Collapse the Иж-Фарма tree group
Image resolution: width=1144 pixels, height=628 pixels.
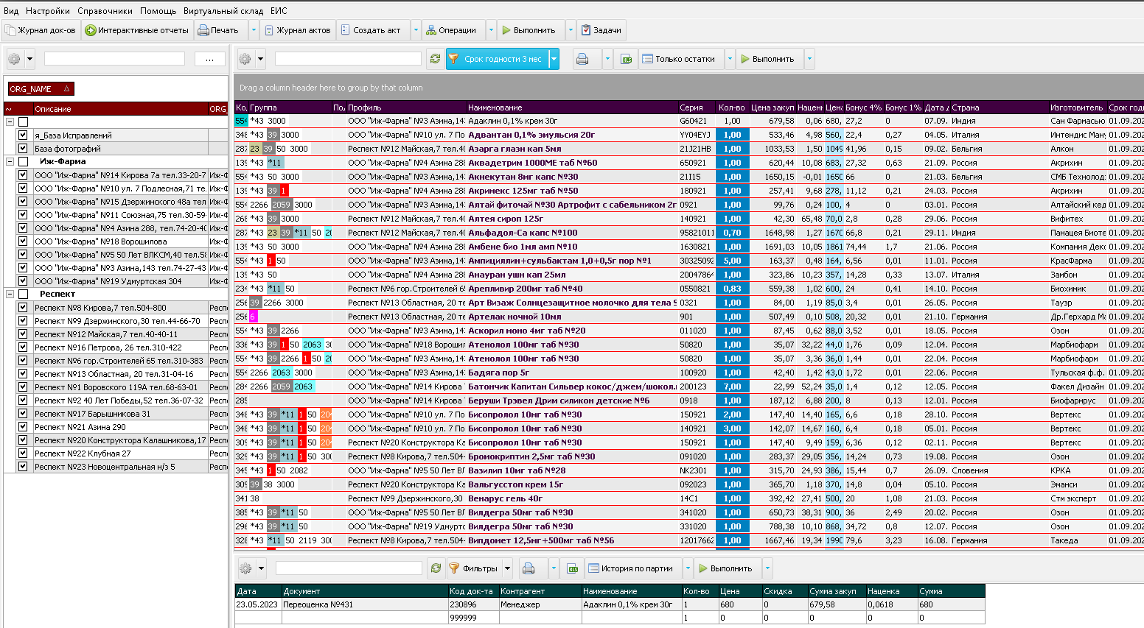click(10, 161)
